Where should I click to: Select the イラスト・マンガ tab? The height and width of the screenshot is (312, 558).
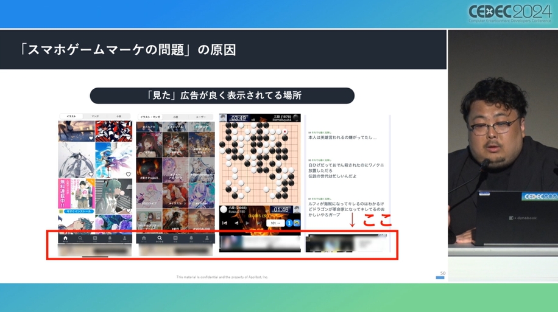click(x=150, y=117)
